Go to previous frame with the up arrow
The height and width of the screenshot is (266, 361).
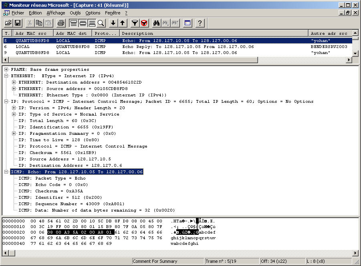coord(123,23)
